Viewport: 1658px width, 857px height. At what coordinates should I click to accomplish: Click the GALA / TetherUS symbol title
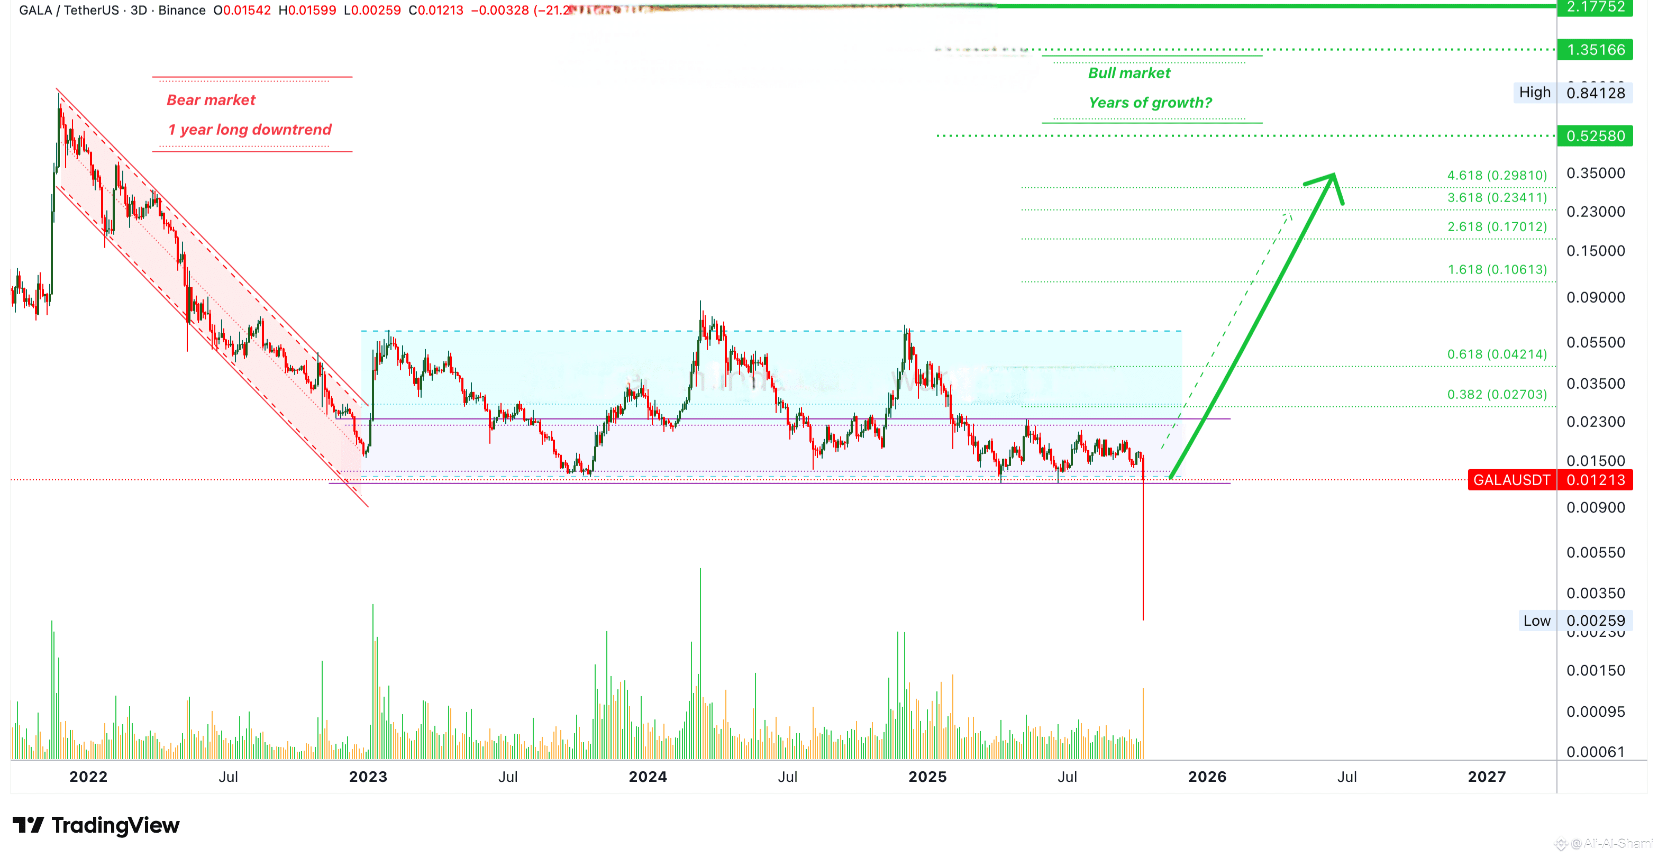click(x=69, y=10)
